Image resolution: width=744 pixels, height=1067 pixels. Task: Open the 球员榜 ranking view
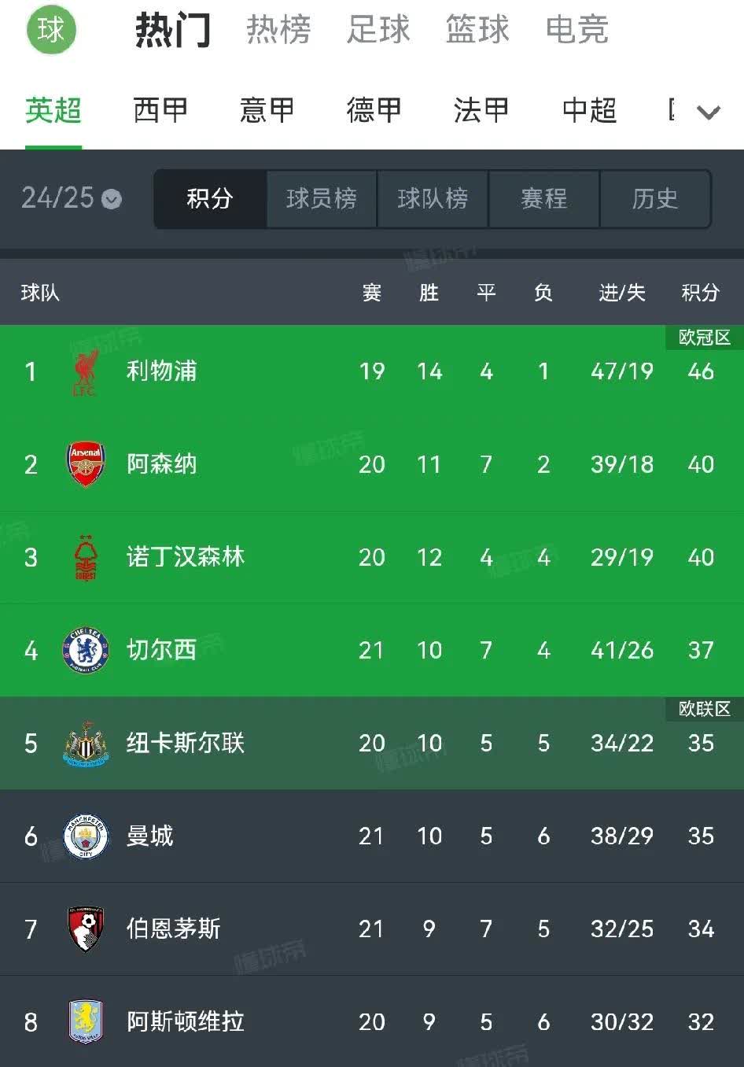point(322,199)
